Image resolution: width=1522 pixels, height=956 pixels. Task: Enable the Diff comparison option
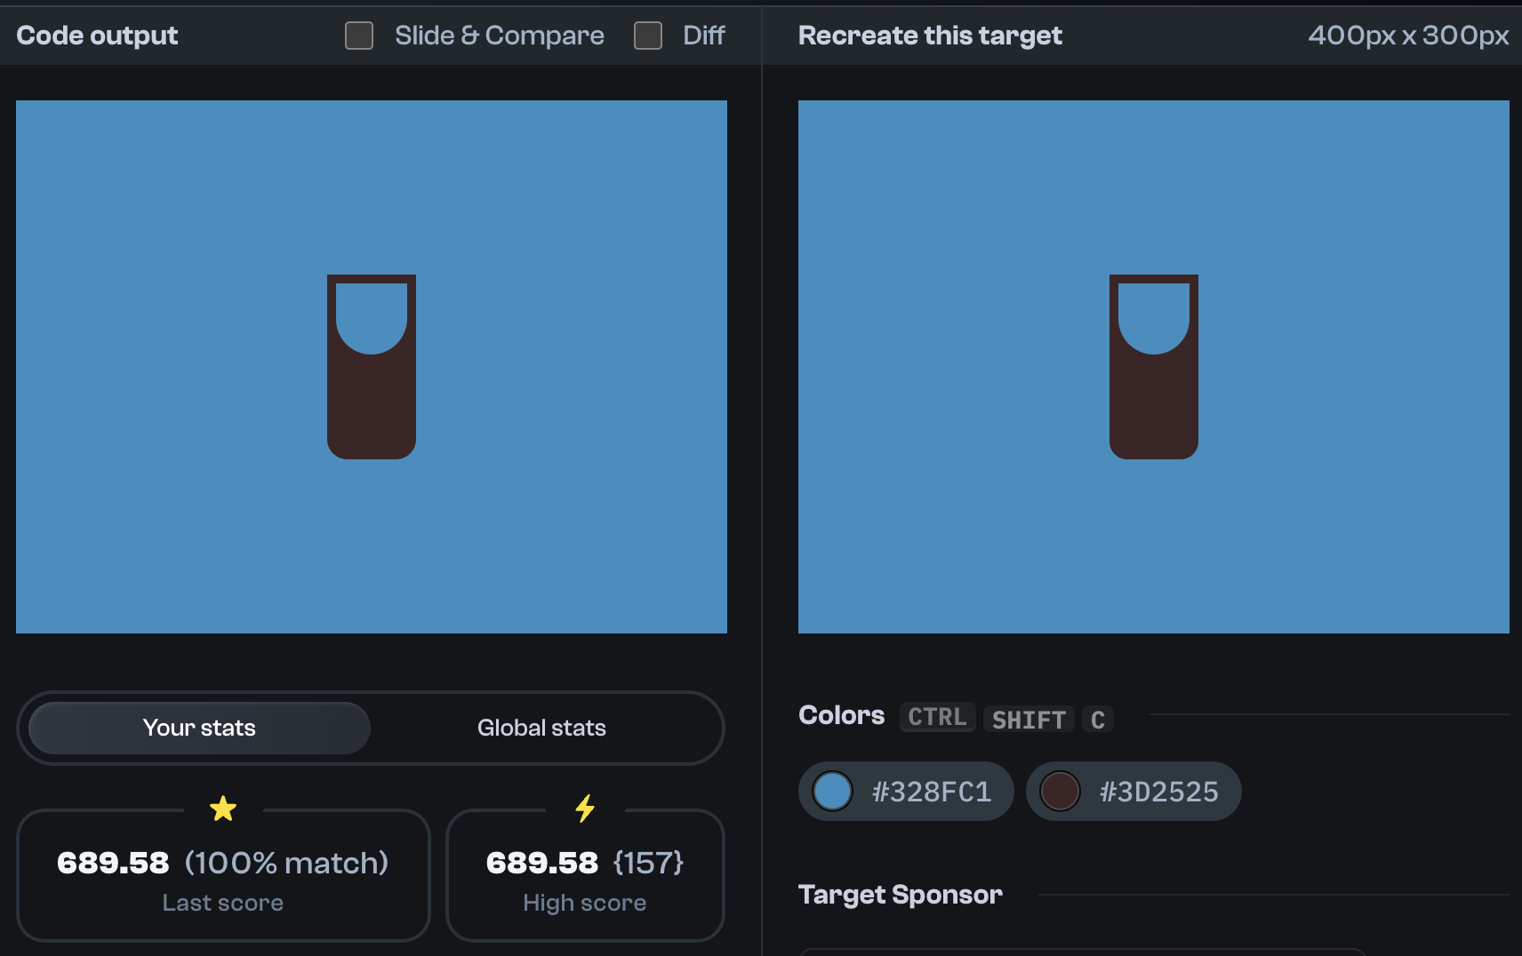tap(647, 36)
